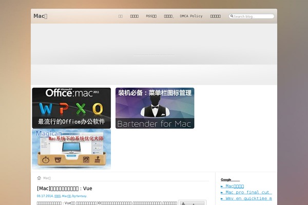Open the Wmv en quicktime sidebar link
Image resolution: width=308 pixels, height=205 pixels.
pos(246,198)
